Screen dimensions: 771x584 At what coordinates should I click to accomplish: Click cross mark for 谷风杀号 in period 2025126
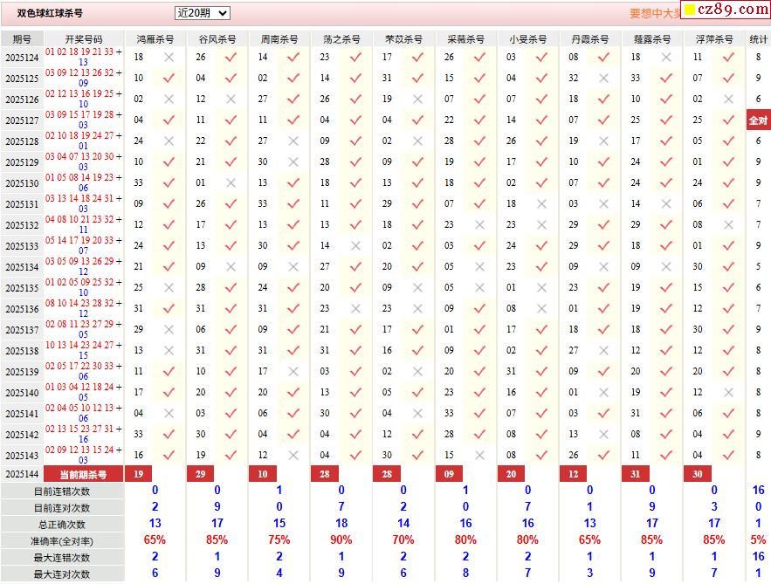point(231,100)
